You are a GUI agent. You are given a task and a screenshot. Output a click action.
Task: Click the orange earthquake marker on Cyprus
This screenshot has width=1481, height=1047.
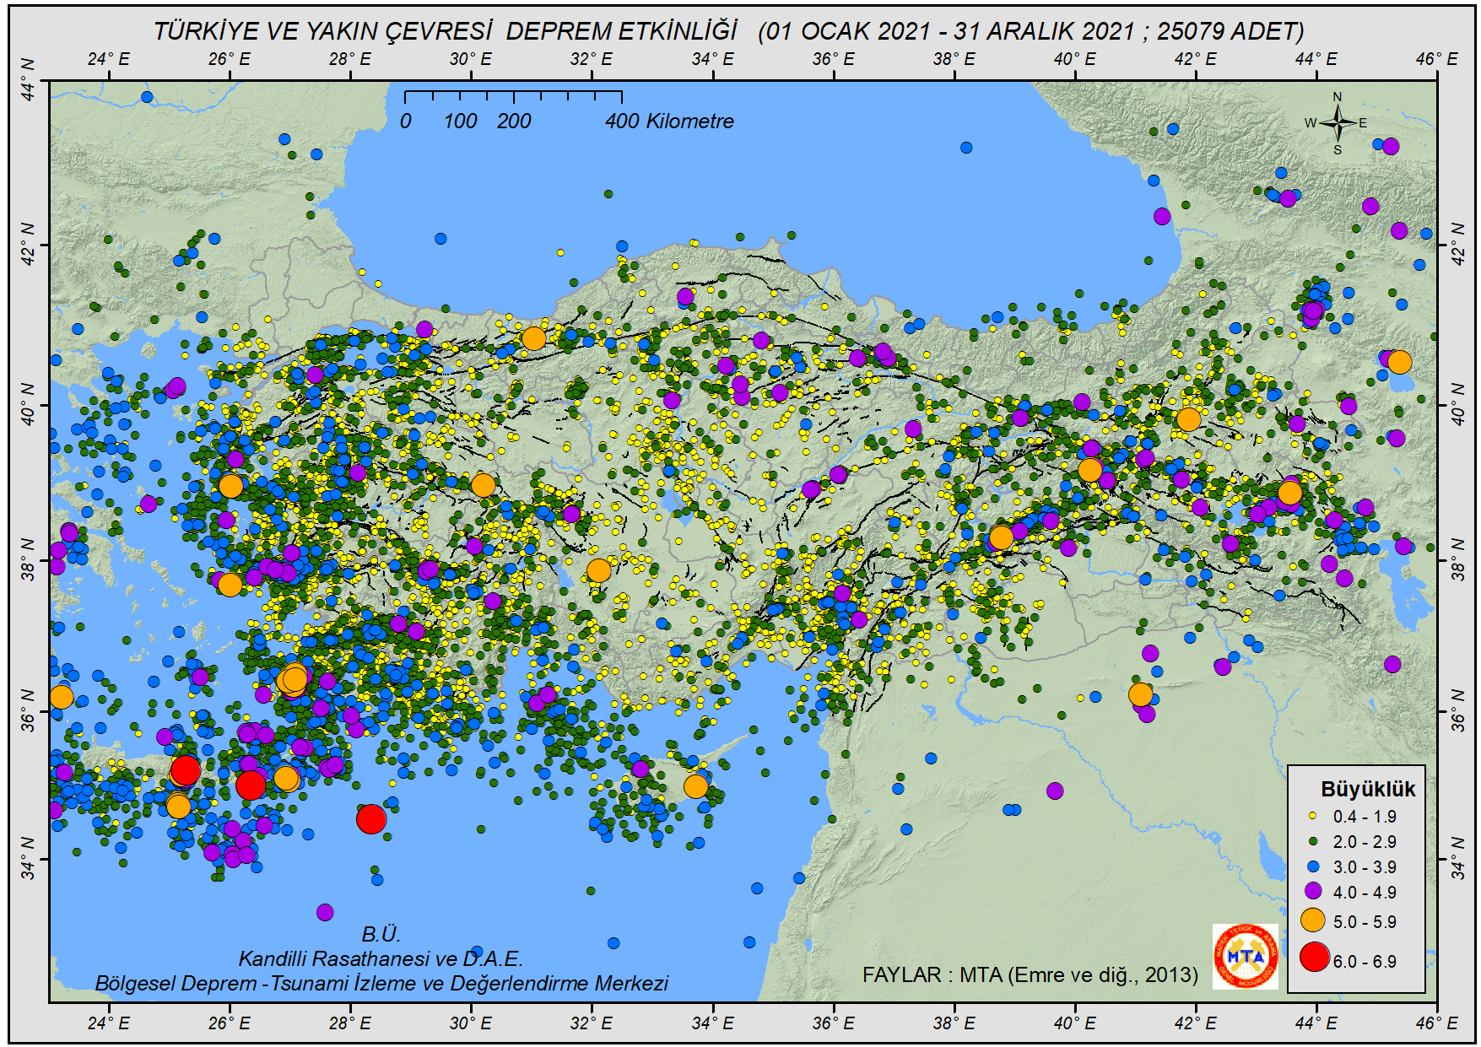click(695, 786)
